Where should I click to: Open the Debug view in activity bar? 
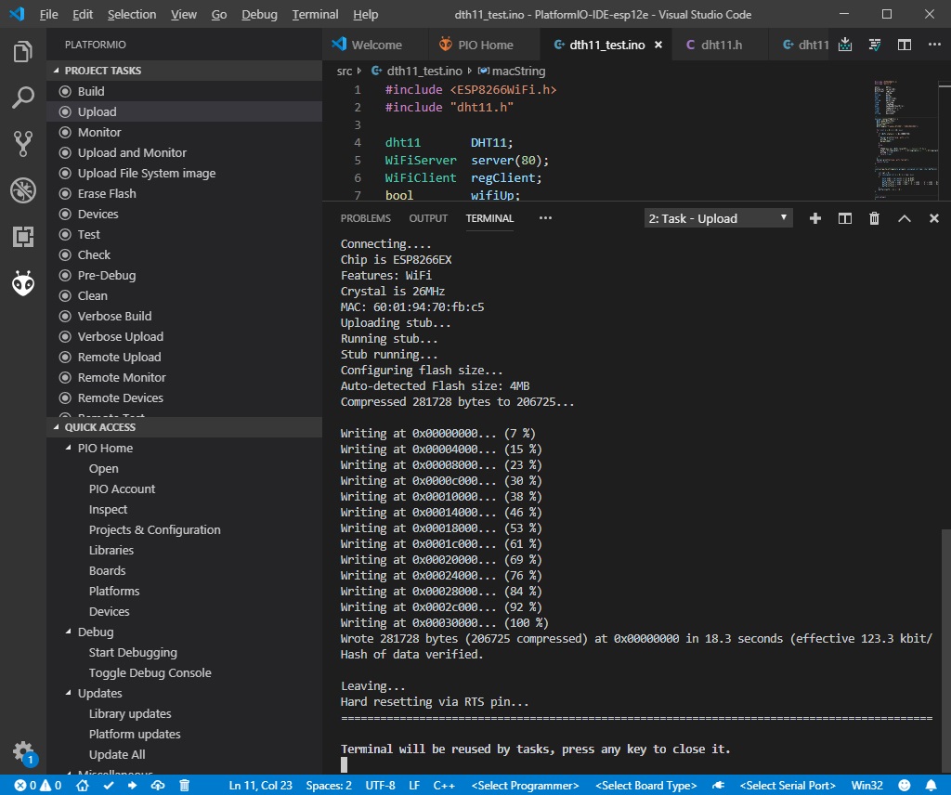coord(23,190)
